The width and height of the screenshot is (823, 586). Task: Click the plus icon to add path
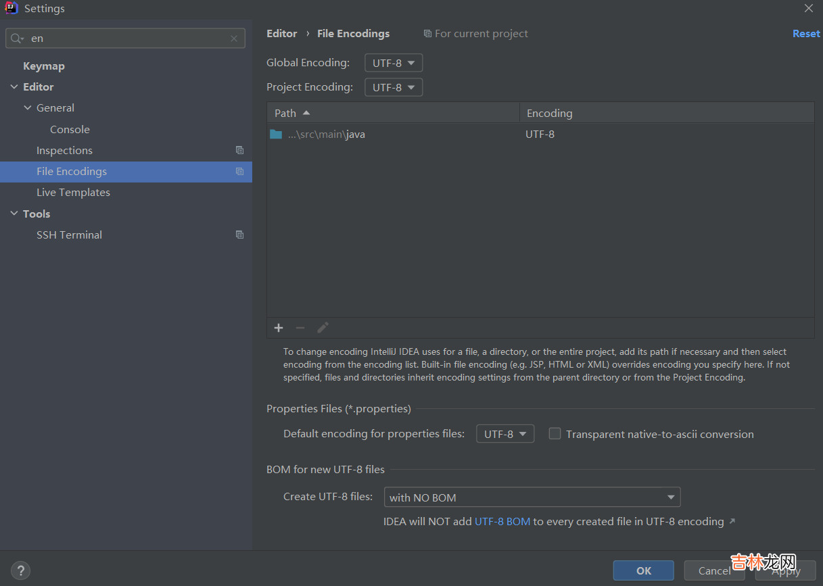tap(279, 328)
